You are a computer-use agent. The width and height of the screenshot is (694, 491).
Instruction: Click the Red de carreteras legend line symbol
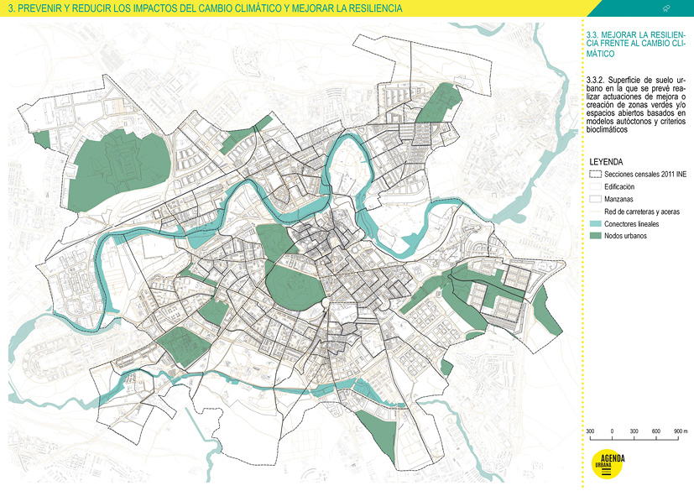(x=594, y=212)
